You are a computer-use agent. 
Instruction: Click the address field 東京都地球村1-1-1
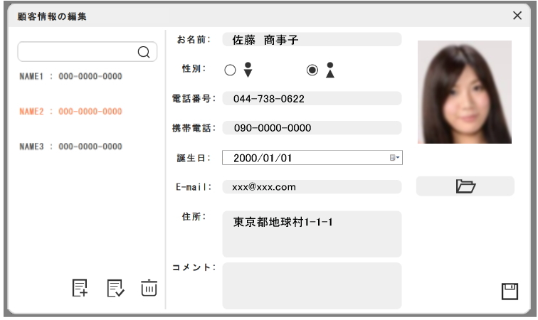(312, 233)
